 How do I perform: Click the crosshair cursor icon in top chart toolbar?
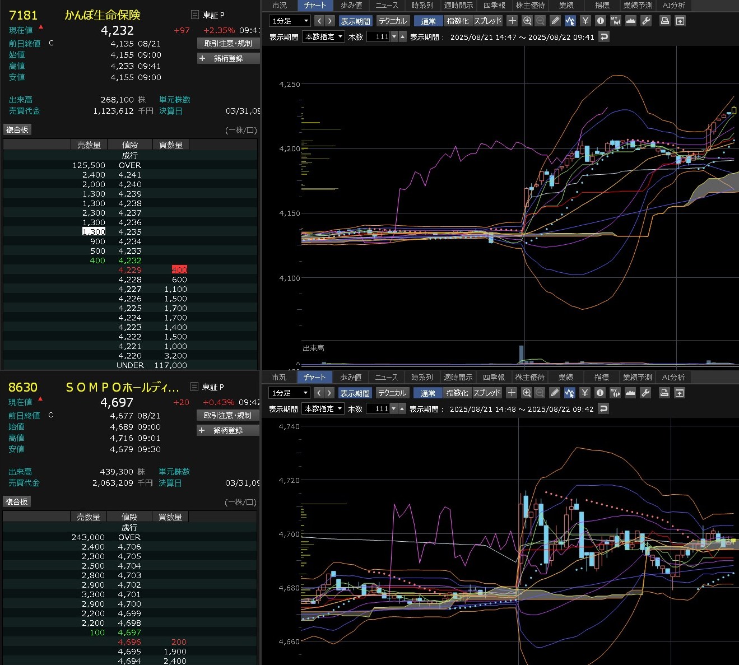tap(512, 21)
